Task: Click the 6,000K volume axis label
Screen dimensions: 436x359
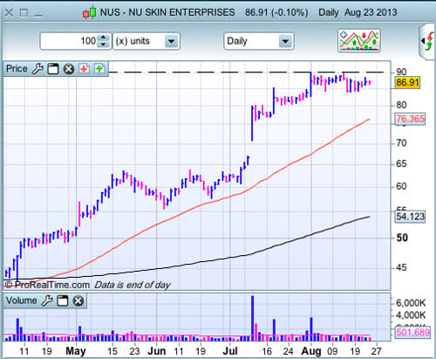Action: [x=411, y=303]
